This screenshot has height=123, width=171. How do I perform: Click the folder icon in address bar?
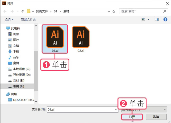click(29, 11)
